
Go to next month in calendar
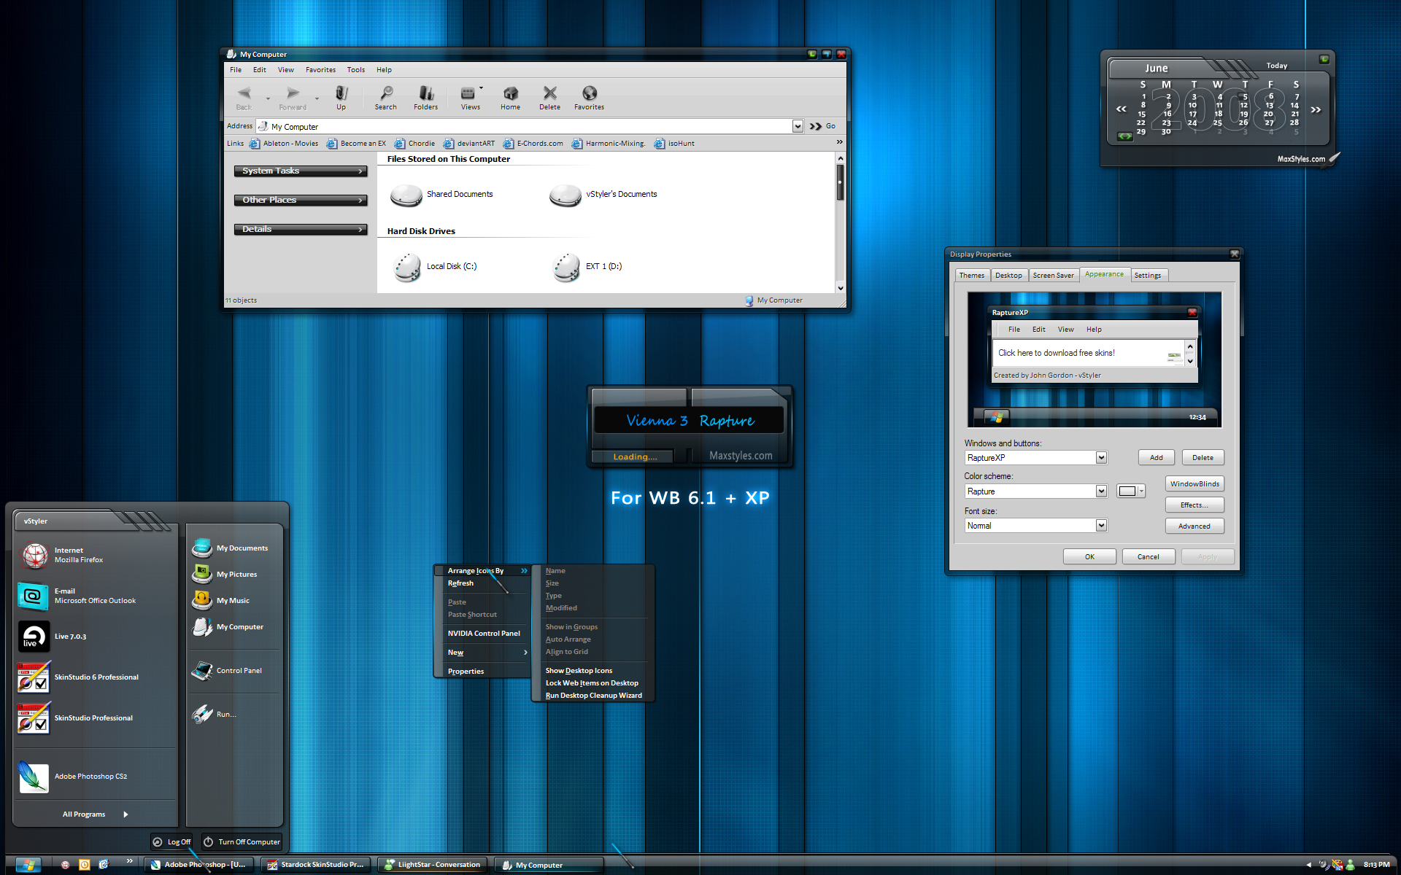(x=1316, y=110)
